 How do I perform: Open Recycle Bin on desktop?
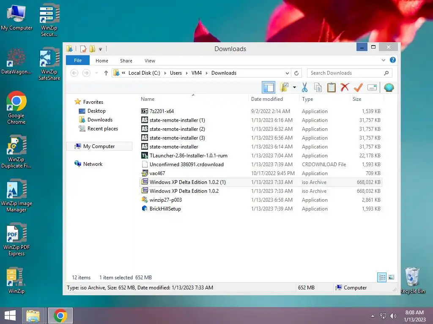tap(412, 280)
